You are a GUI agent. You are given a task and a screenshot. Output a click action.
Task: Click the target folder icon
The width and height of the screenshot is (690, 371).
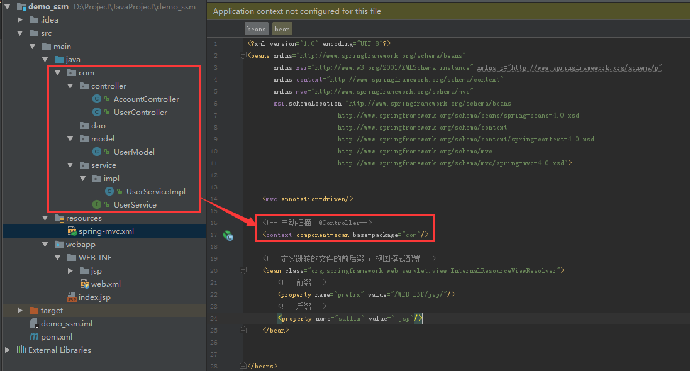[x=34, y=310]
